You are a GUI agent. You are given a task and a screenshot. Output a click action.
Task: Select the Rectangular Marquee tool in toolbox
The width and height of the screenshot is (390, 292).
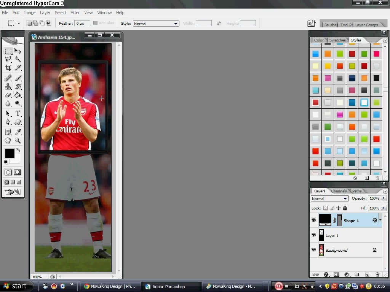pos(8,51)
